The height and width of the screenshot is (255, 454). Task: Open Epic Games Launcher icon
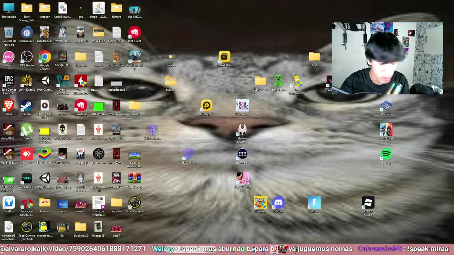9,85
